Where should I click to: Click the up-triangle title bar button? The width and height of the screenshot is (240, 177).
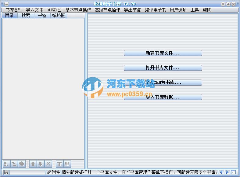coord(228,4)
